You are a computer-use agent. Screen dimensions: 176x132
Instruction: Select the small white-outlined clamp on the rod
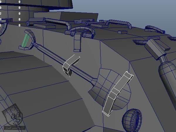(x=71, y=65)
